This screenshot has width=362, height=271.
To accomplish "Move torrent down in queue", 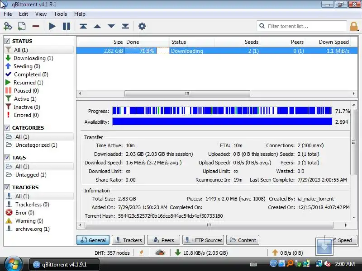I will 111,26.
